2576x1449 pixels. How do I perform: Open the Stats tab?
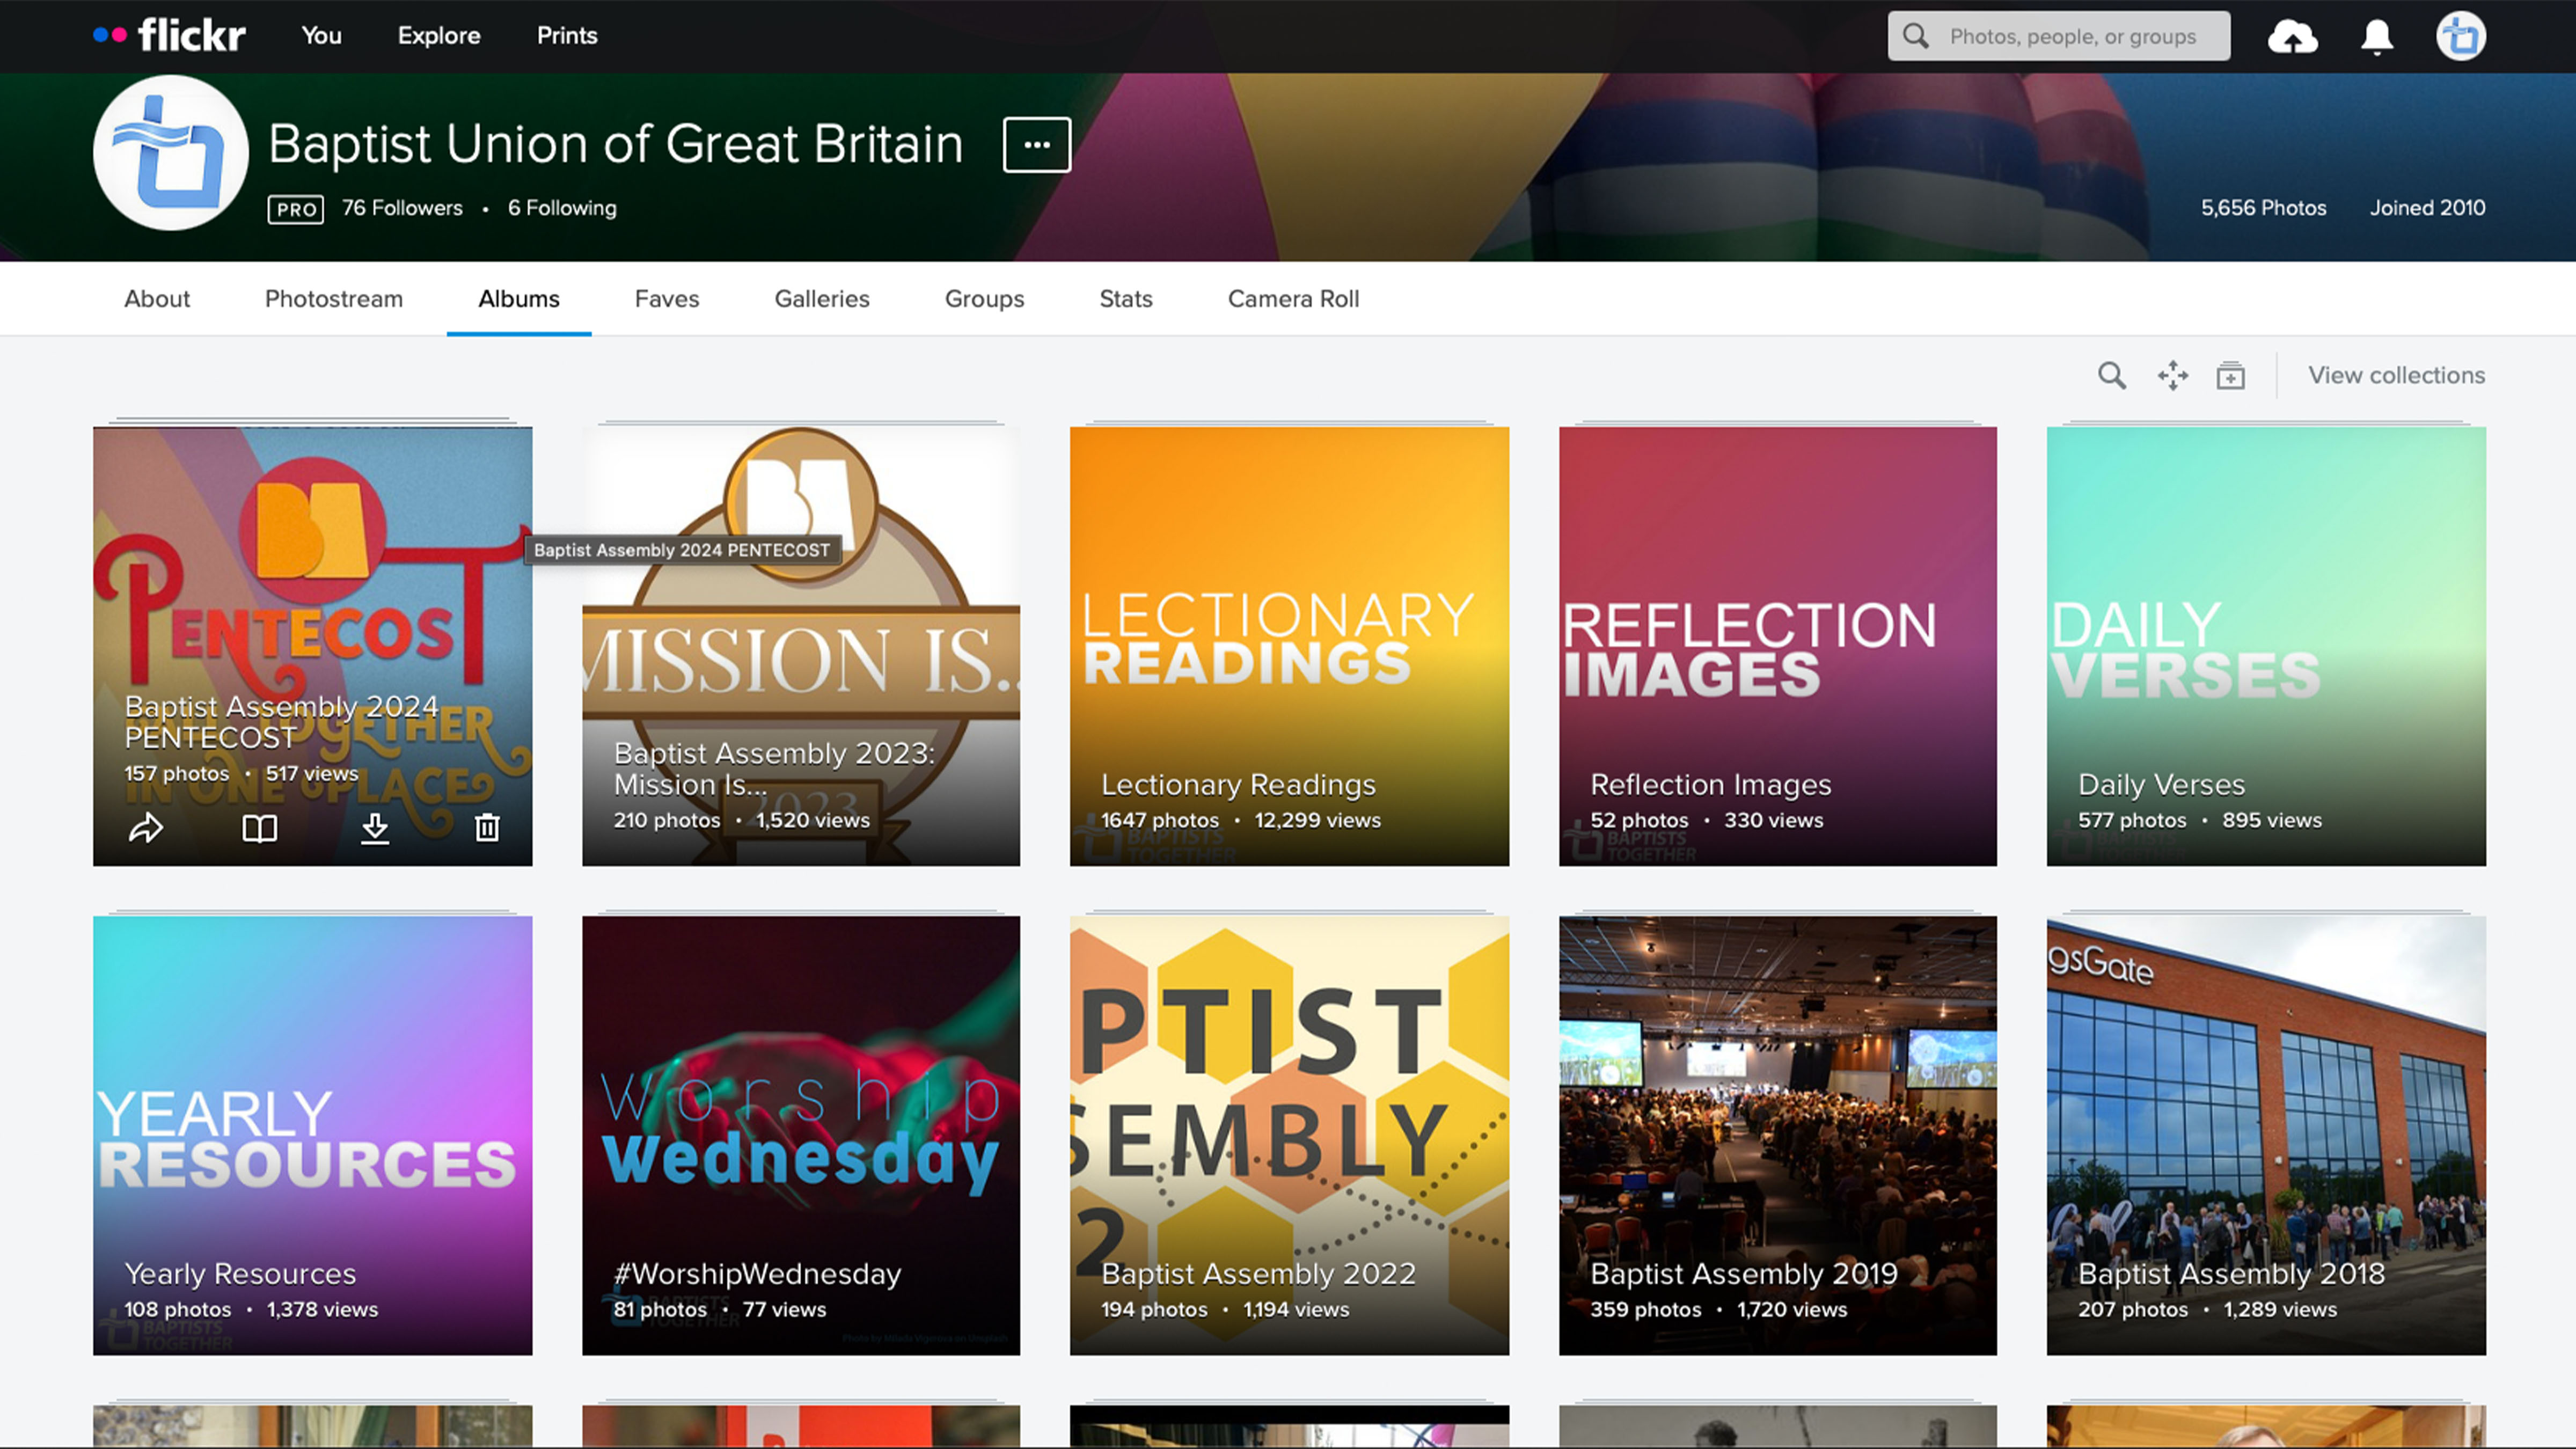pos(1126,299)
